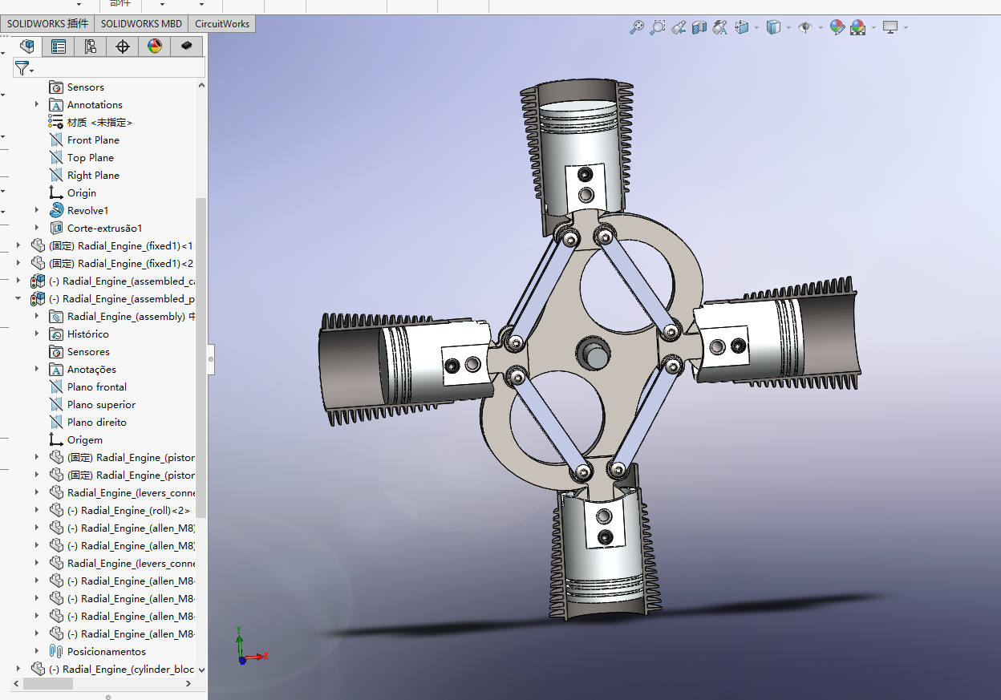
Task: Click the View Settings monitor icon
Action: click(890, 27)
